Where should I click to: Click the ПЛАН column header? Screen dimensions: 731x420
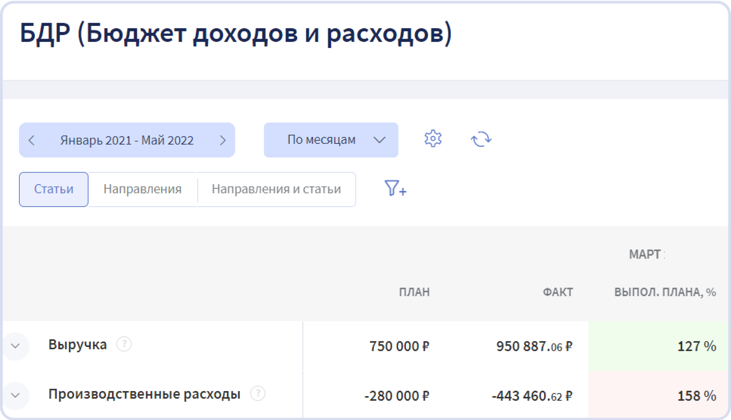point(414,292)
